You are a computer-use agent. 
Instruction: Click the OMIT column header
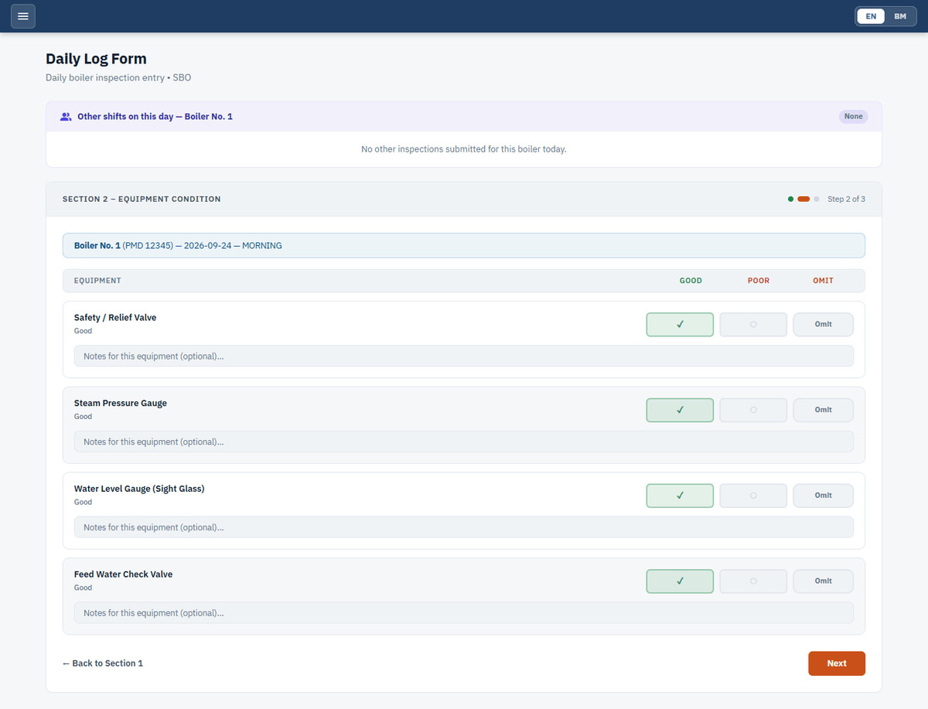(x=824, y=281)
